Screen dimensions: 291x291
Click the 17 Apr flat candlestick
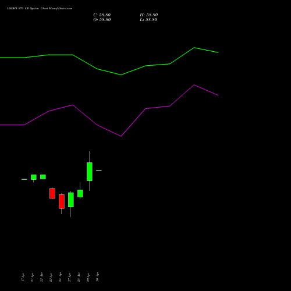point(24,179)
